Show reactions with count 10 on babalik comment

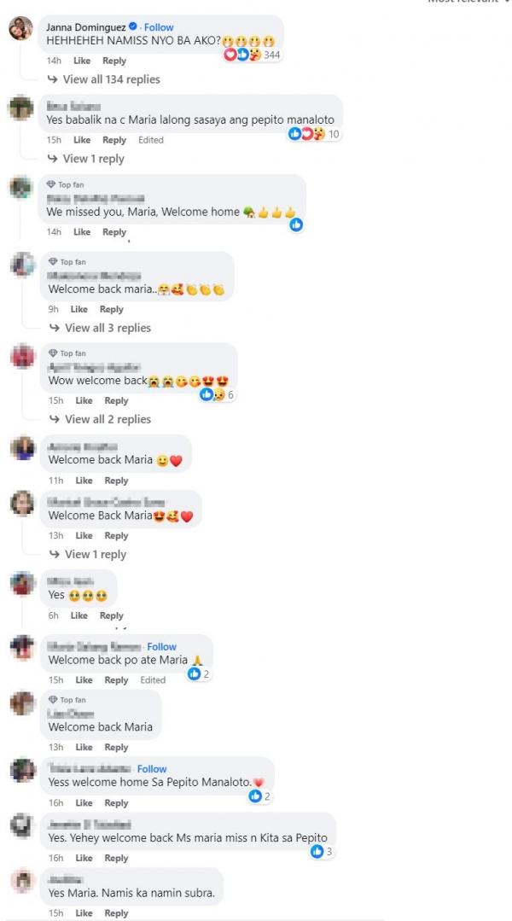(x=314, y=134)
